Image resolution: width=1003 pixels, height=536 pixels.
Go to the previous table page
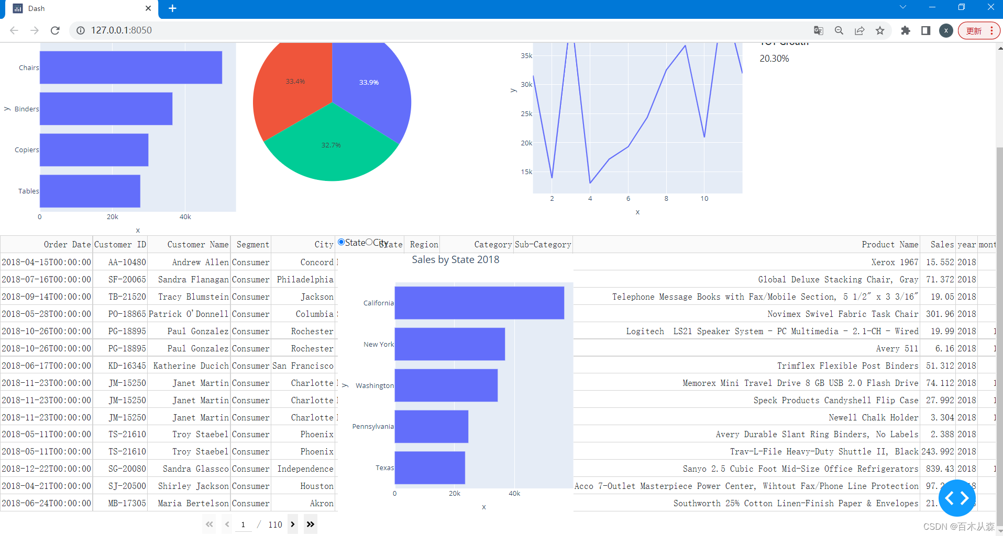(227, 524)
